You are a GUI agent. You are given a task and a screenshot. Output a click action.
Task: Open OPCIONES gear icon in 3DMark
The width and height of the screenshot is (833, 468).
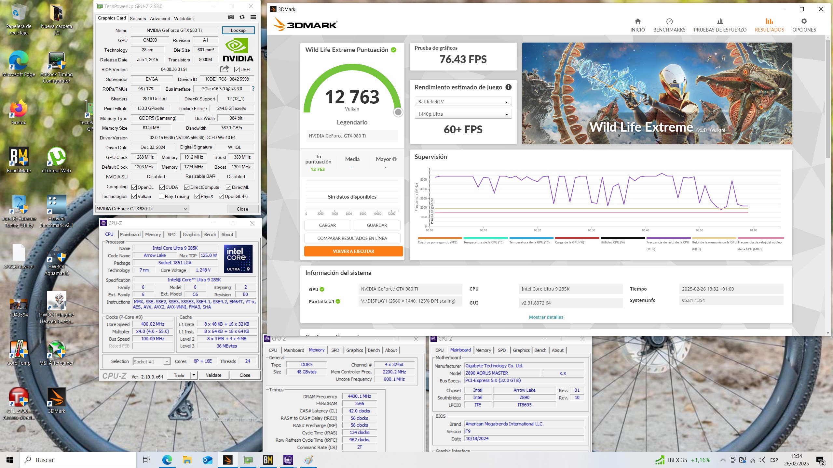click(804, 21)
